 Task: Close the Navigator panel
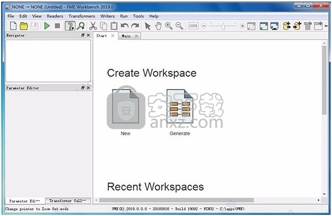point(88,35)
